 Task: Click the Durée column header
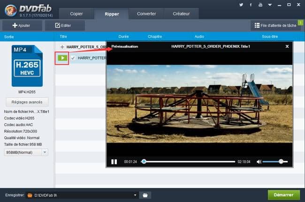pos(123,37)
